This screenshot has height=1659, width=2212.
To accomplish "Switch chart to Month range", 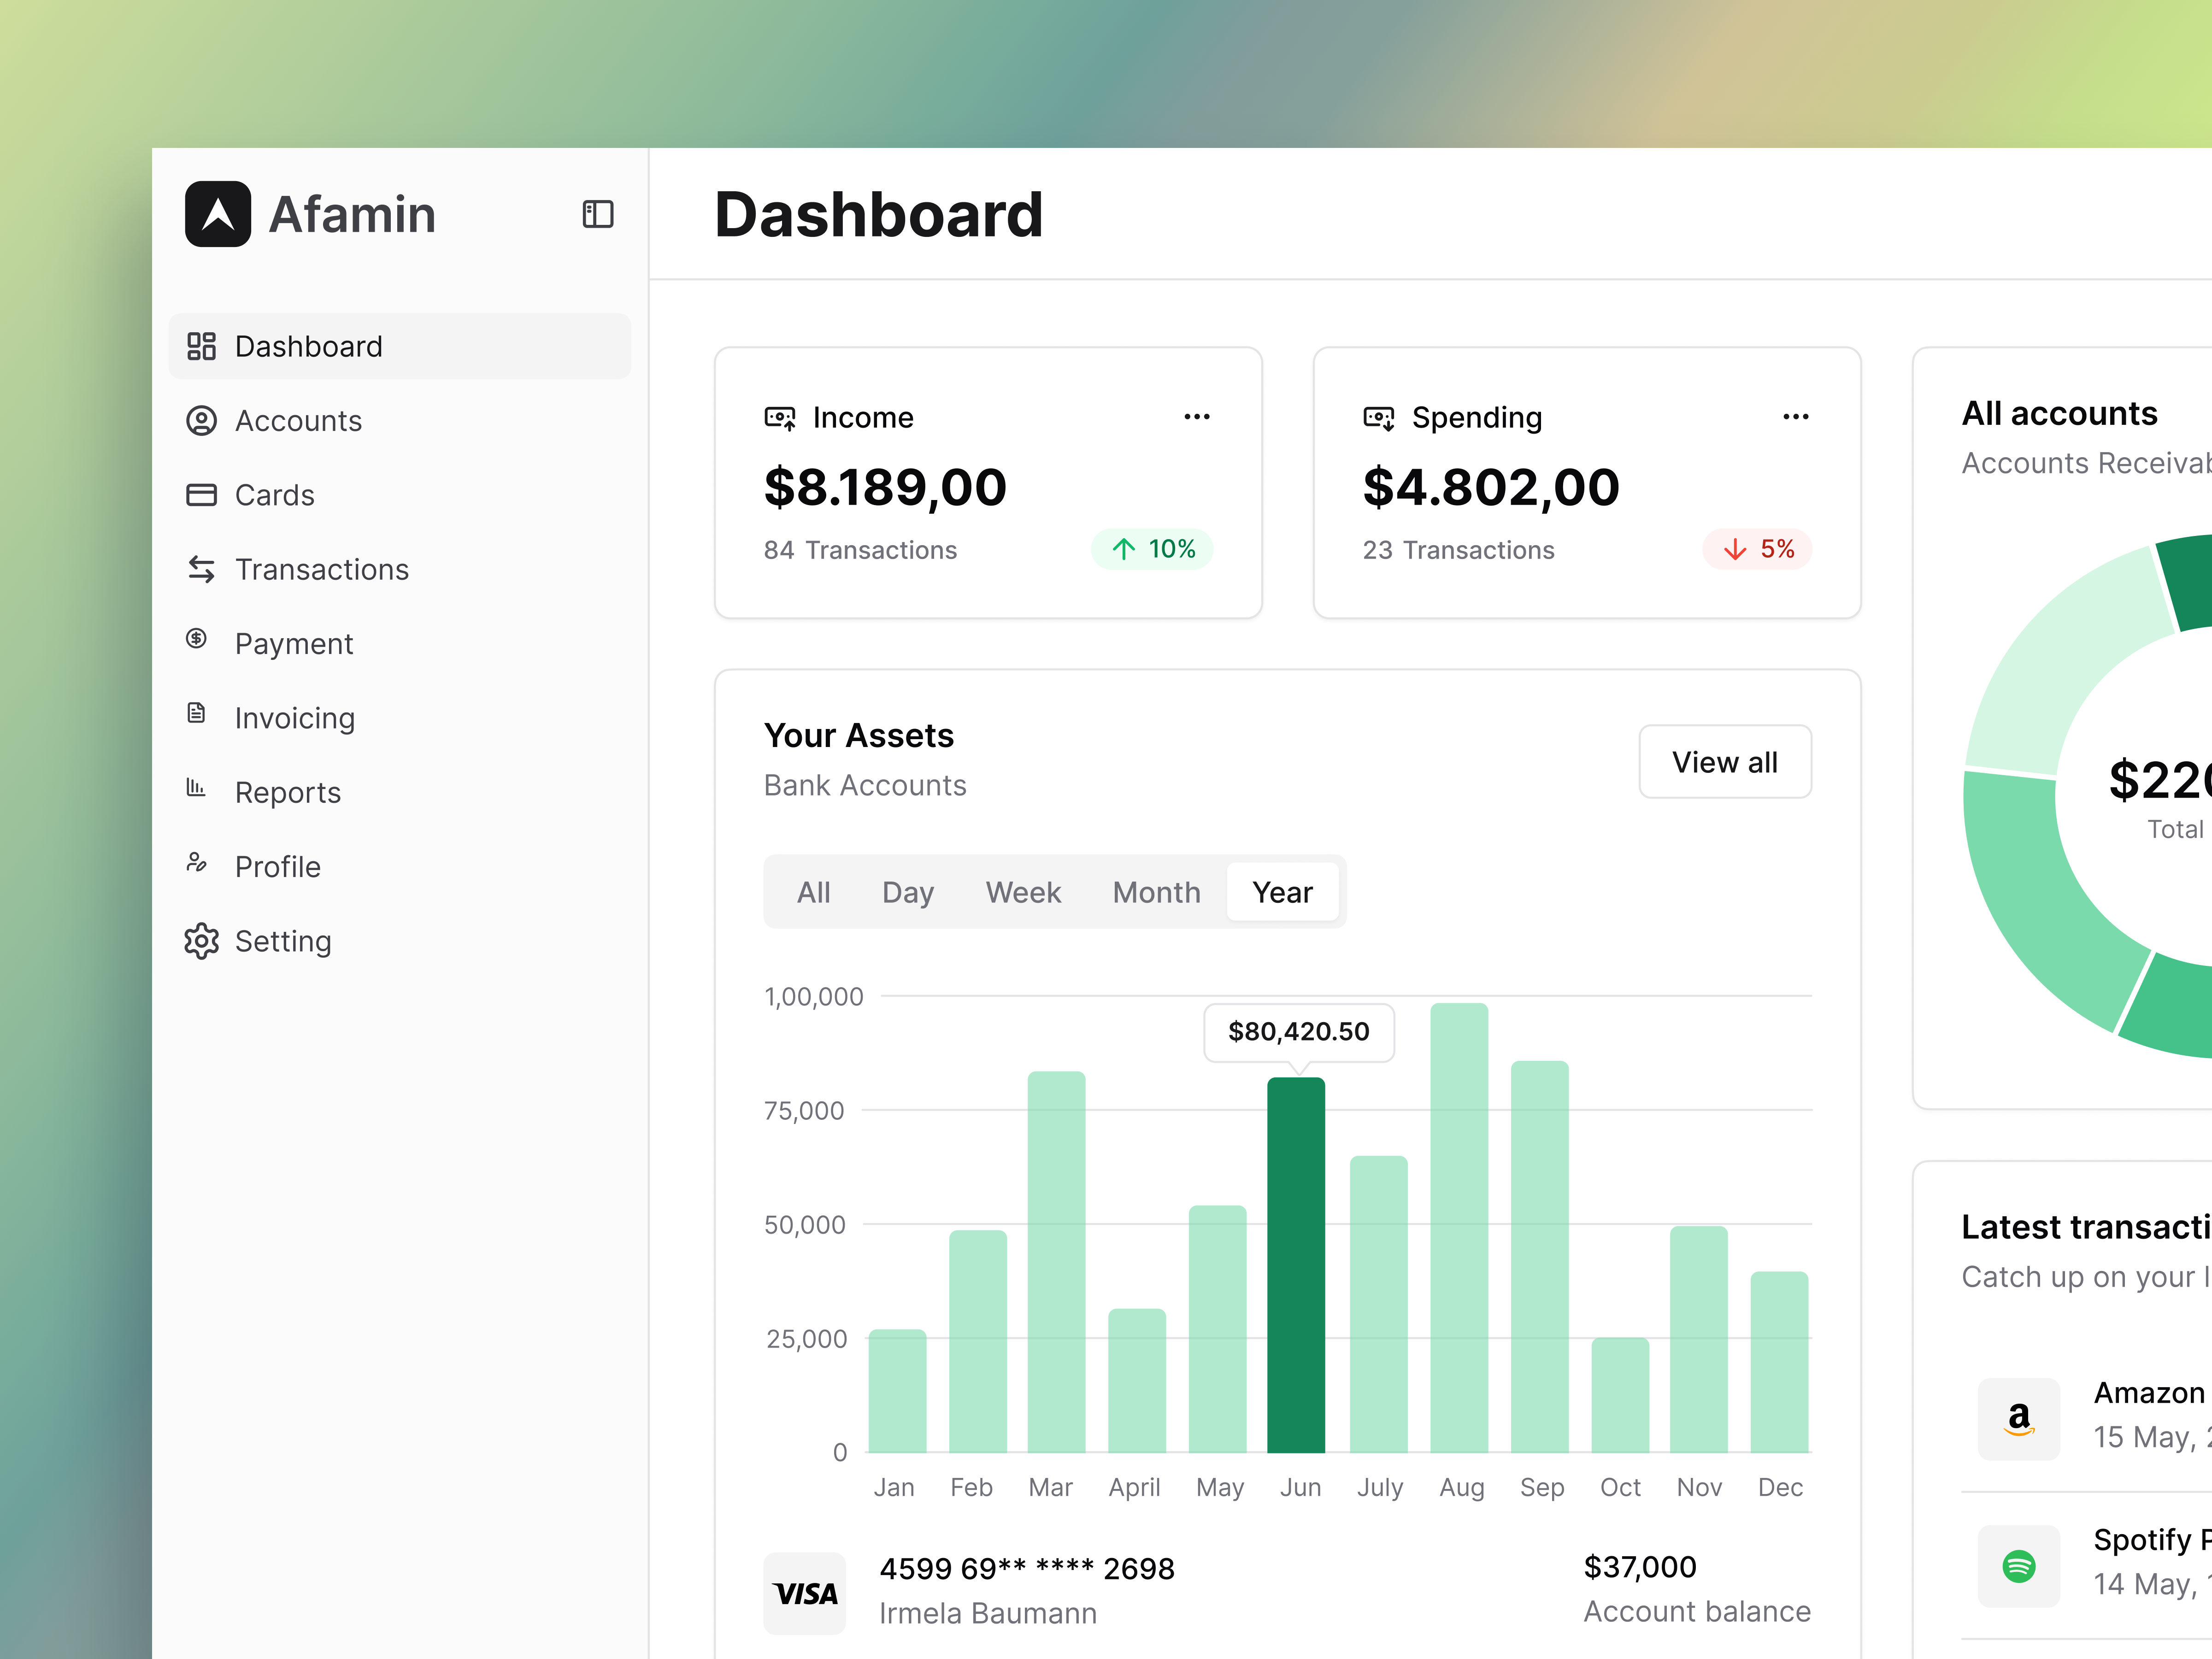I will 1157,892.
